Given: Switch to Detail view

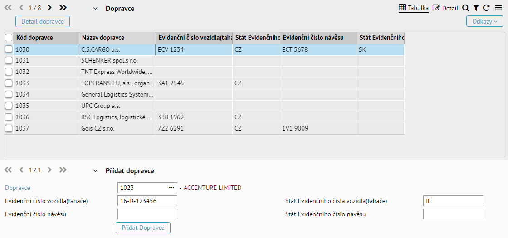Looking at the screenshot, I should click(x=445, y=8).
